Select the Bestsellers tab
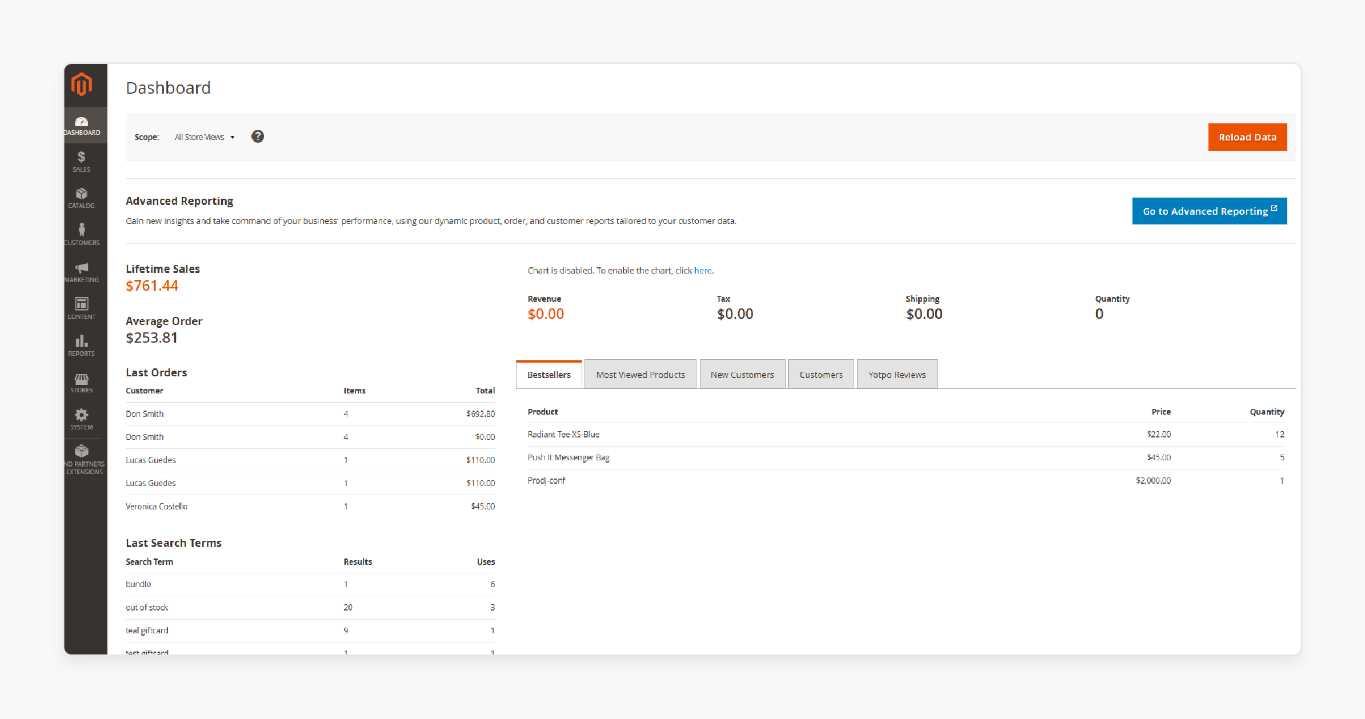The height and width of the screenshot is (719, 1365). point(549,375)
